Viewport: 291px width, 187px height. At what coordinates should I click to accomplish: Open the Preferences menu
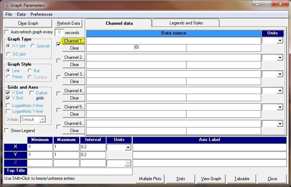pyautogui.click(x=41, y=14)
